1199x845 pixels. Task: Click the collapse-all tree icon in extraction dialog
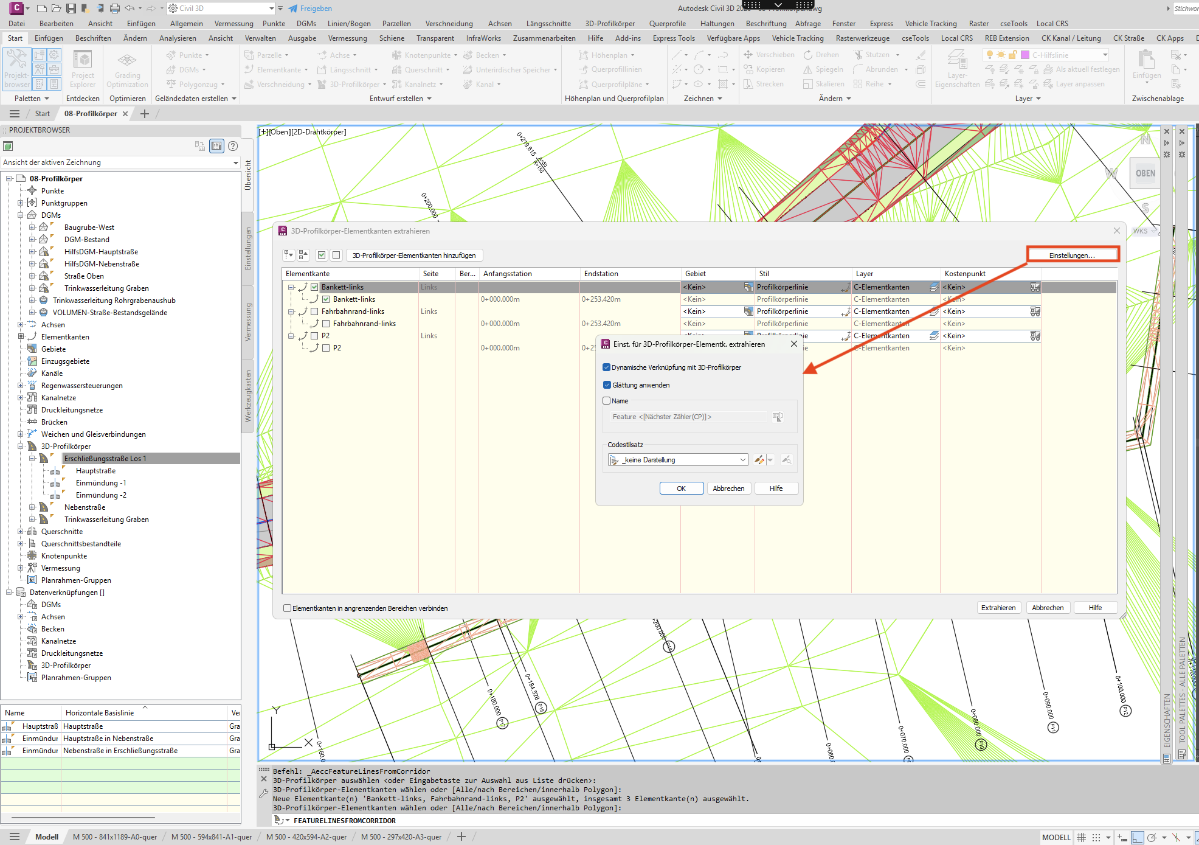[x=303, y=256]
